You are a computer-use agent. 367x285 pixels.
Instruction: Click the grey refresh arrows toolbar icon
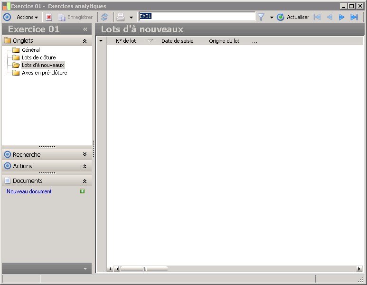104,17
